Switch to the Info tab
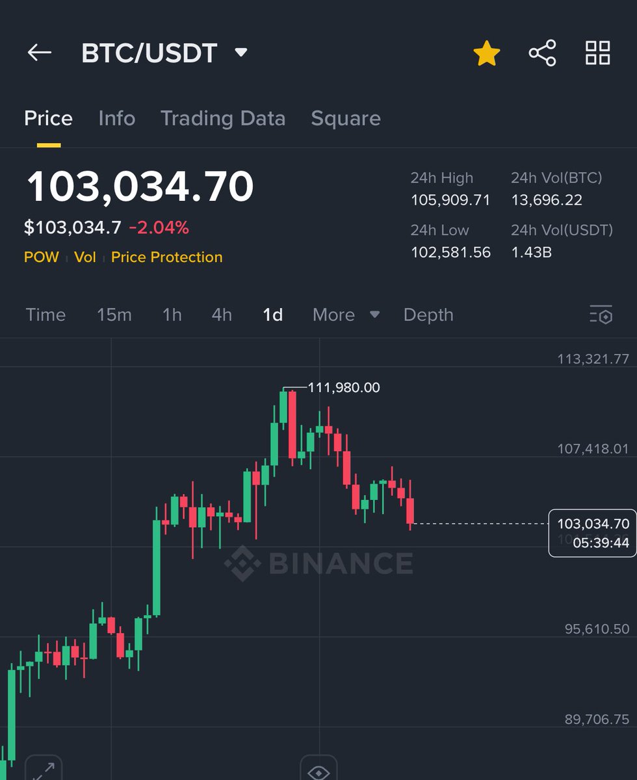This screenshot has height=780, width=637. (116, 118)
